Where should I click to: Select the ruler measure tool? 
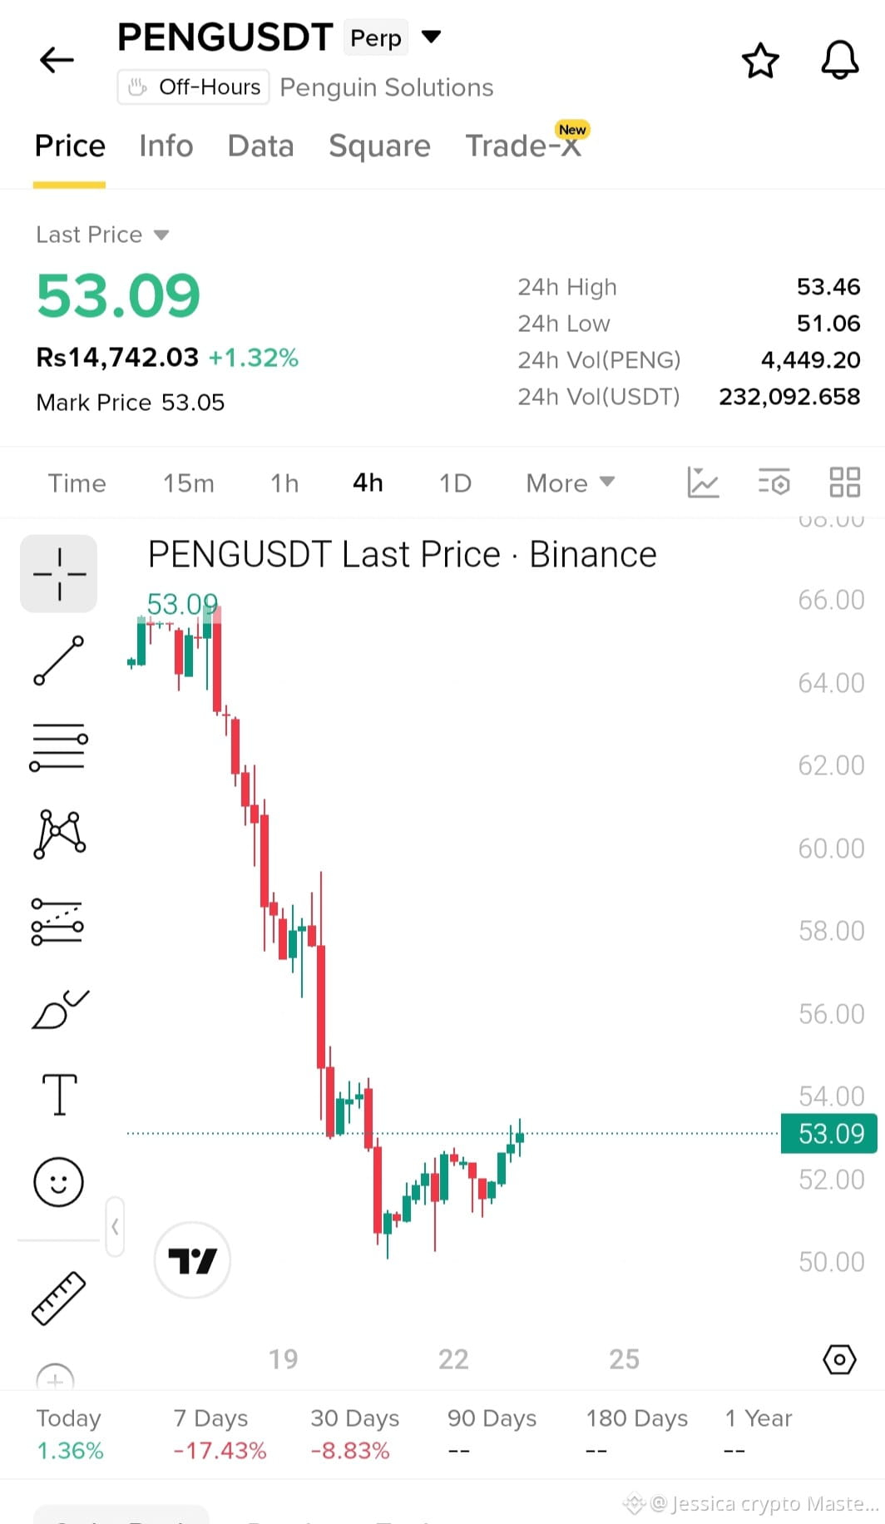pos(59,1298)
